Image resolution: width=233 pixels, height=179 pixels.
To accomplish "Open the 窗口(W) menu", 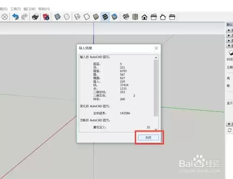I will (x=29, y=9).
